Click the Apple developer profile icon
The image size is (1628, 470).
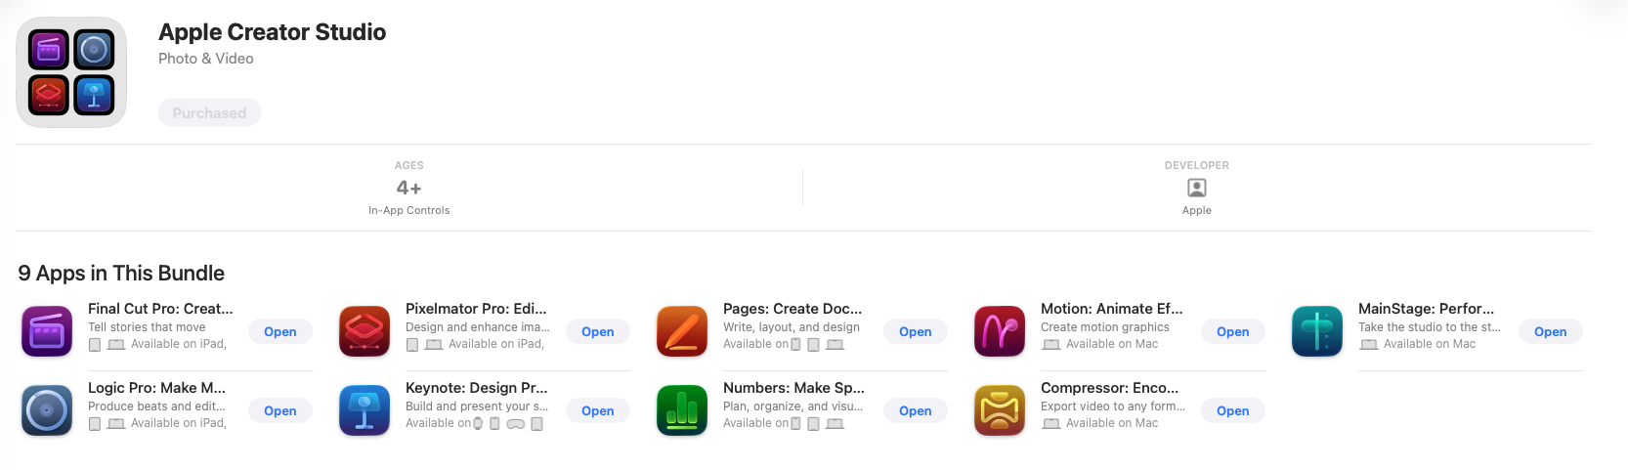click(x=1197, y=188)
